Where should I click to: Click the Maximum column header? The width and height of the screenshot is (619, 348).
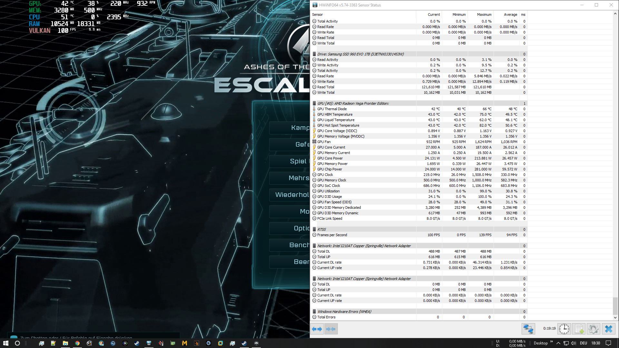(x=480, y=15)
